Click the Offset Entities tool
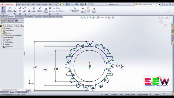The height and width of the screenshot is (98, 174). click(46, 11)
